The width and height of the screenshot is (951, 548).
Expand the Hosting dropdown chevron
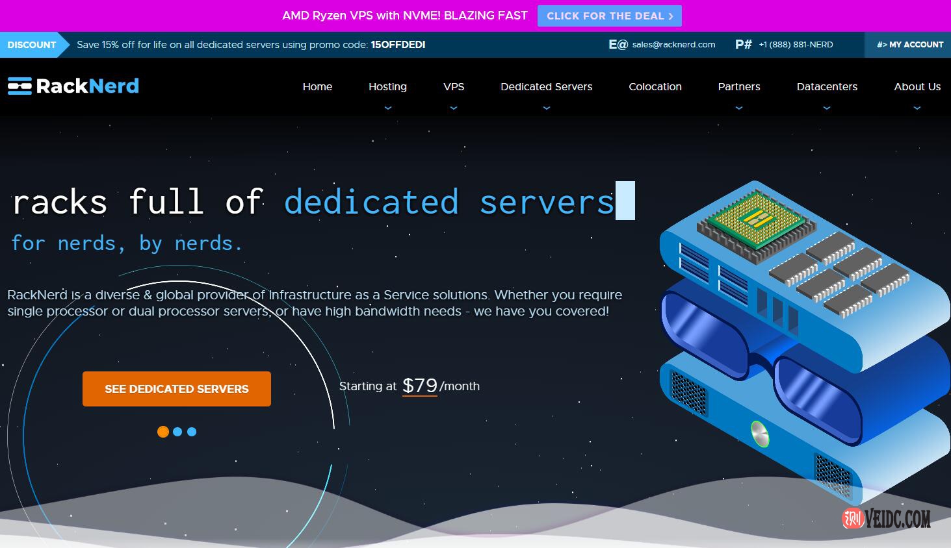[x=388, y=108]
